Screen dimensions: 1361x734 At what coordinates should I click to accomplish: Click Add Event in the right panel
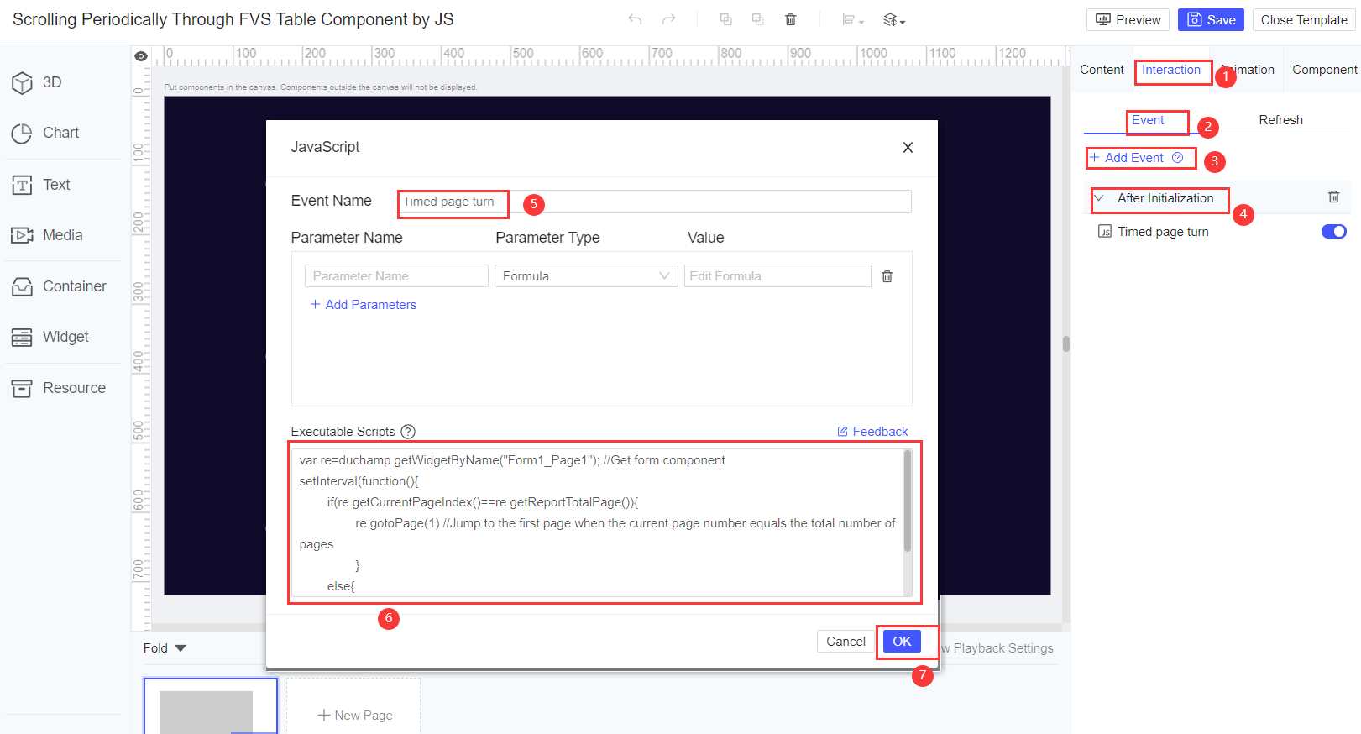[1127, 158]
